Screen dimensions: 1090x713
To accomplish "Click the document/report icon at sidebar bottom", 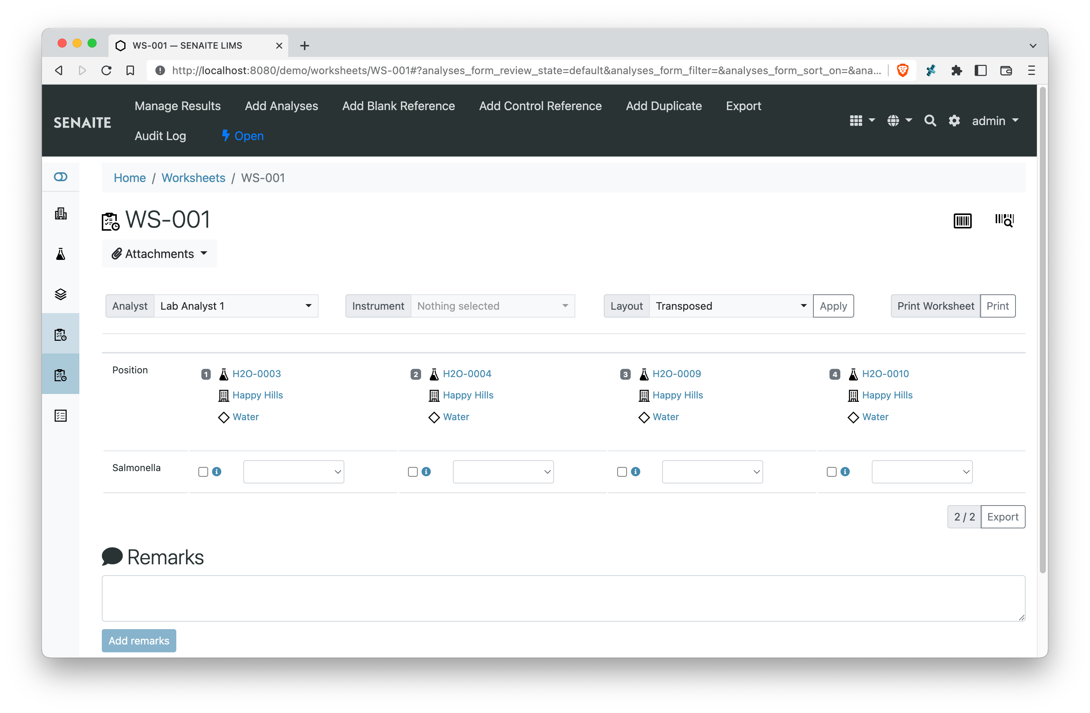I will point(61,415).
